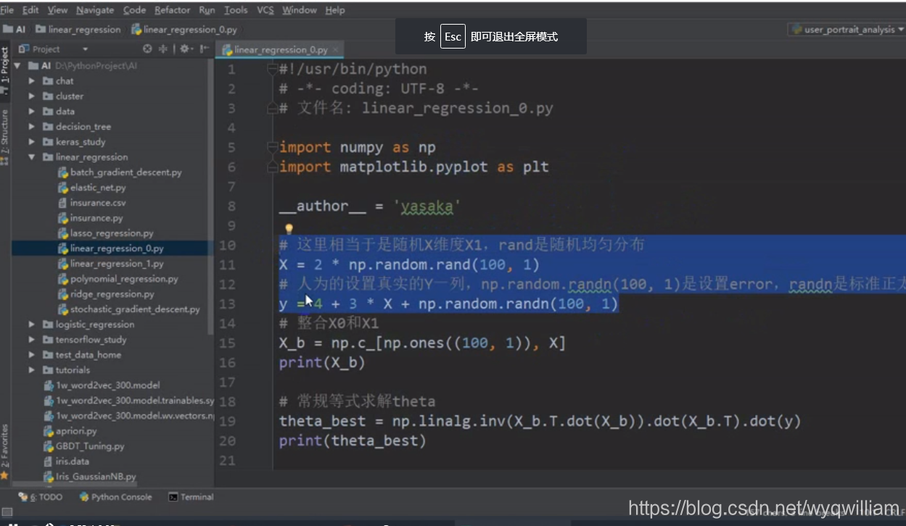Close the linear_regression_0.py editor tab
The width and height of the screenshot is (906, 526).
click(337, 50)
